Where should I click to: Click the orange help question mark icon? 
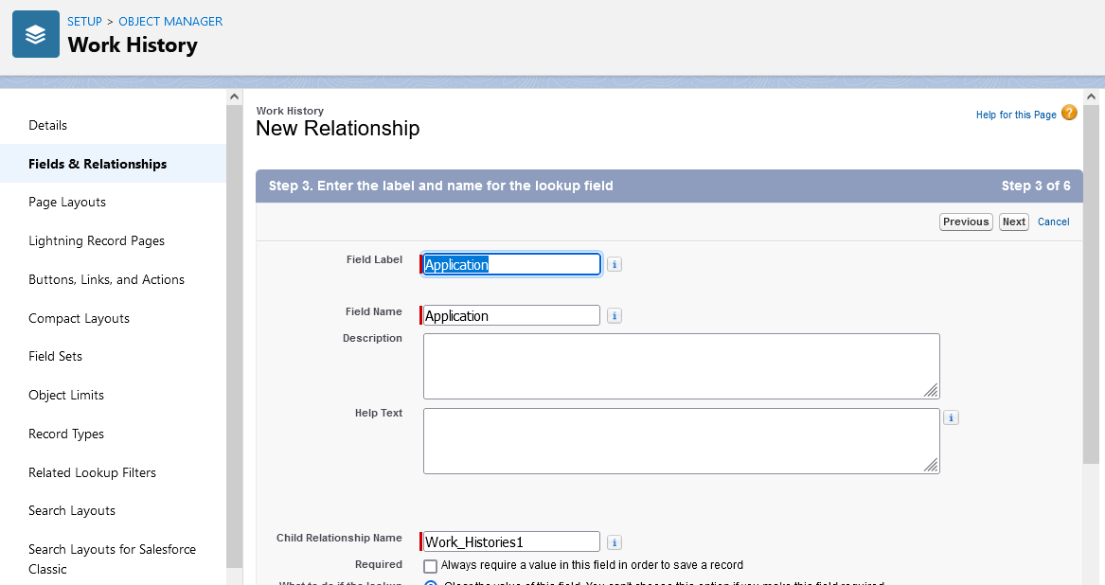pos(1069,114)
